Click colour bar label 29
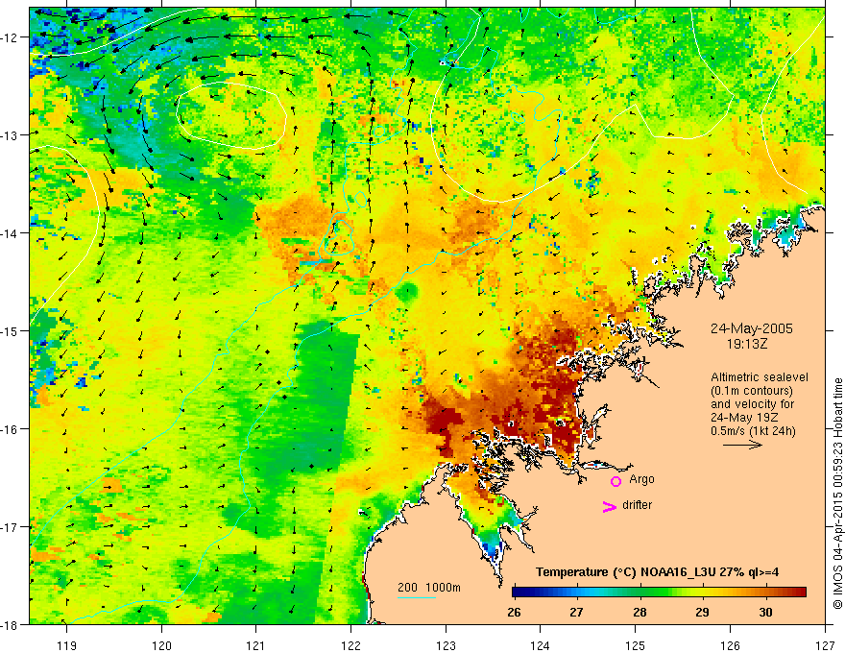This screenshot has height=653, width=845. pyautogui.click(x=702, y=613)
